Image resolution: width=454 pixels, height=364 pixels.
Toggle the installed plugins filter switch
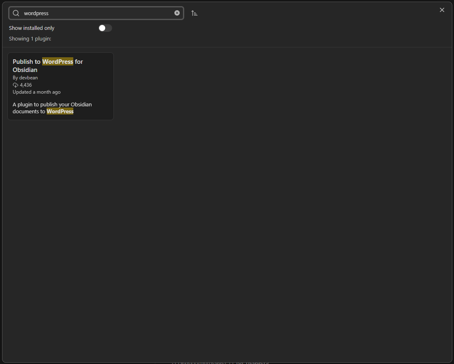pyautogui.click(x=105, y=28)
